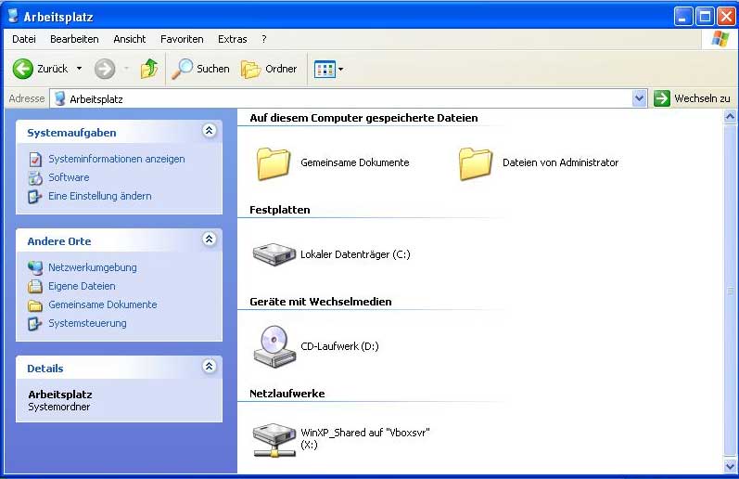Viewport: 739px width, 479px height.
Task: Click the 'Gemeinsame Dokumente' label in main pane
Action: click(355, 162)
